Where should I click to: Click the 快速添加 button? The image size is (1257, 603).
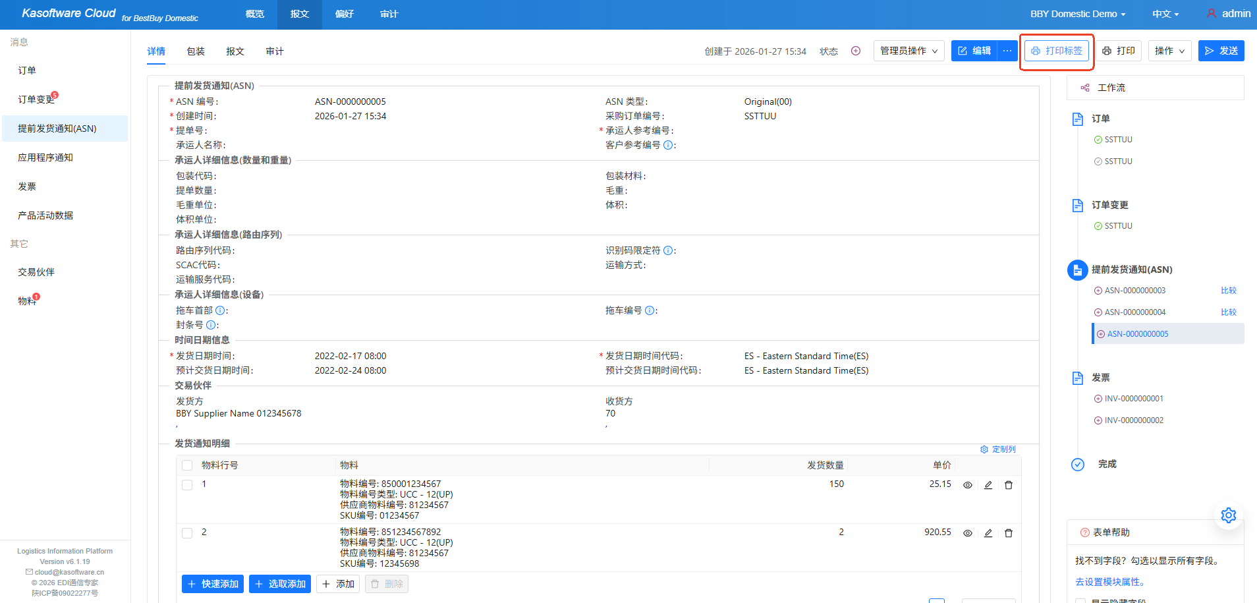pos(213,584)
